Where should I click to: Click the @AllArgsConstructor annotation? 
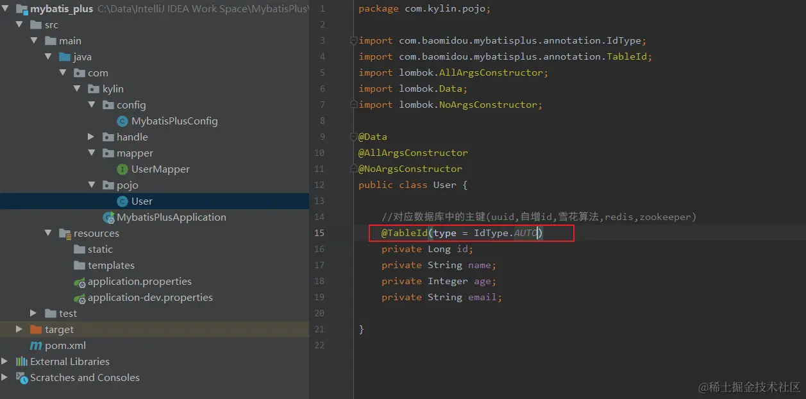(413, 153)
